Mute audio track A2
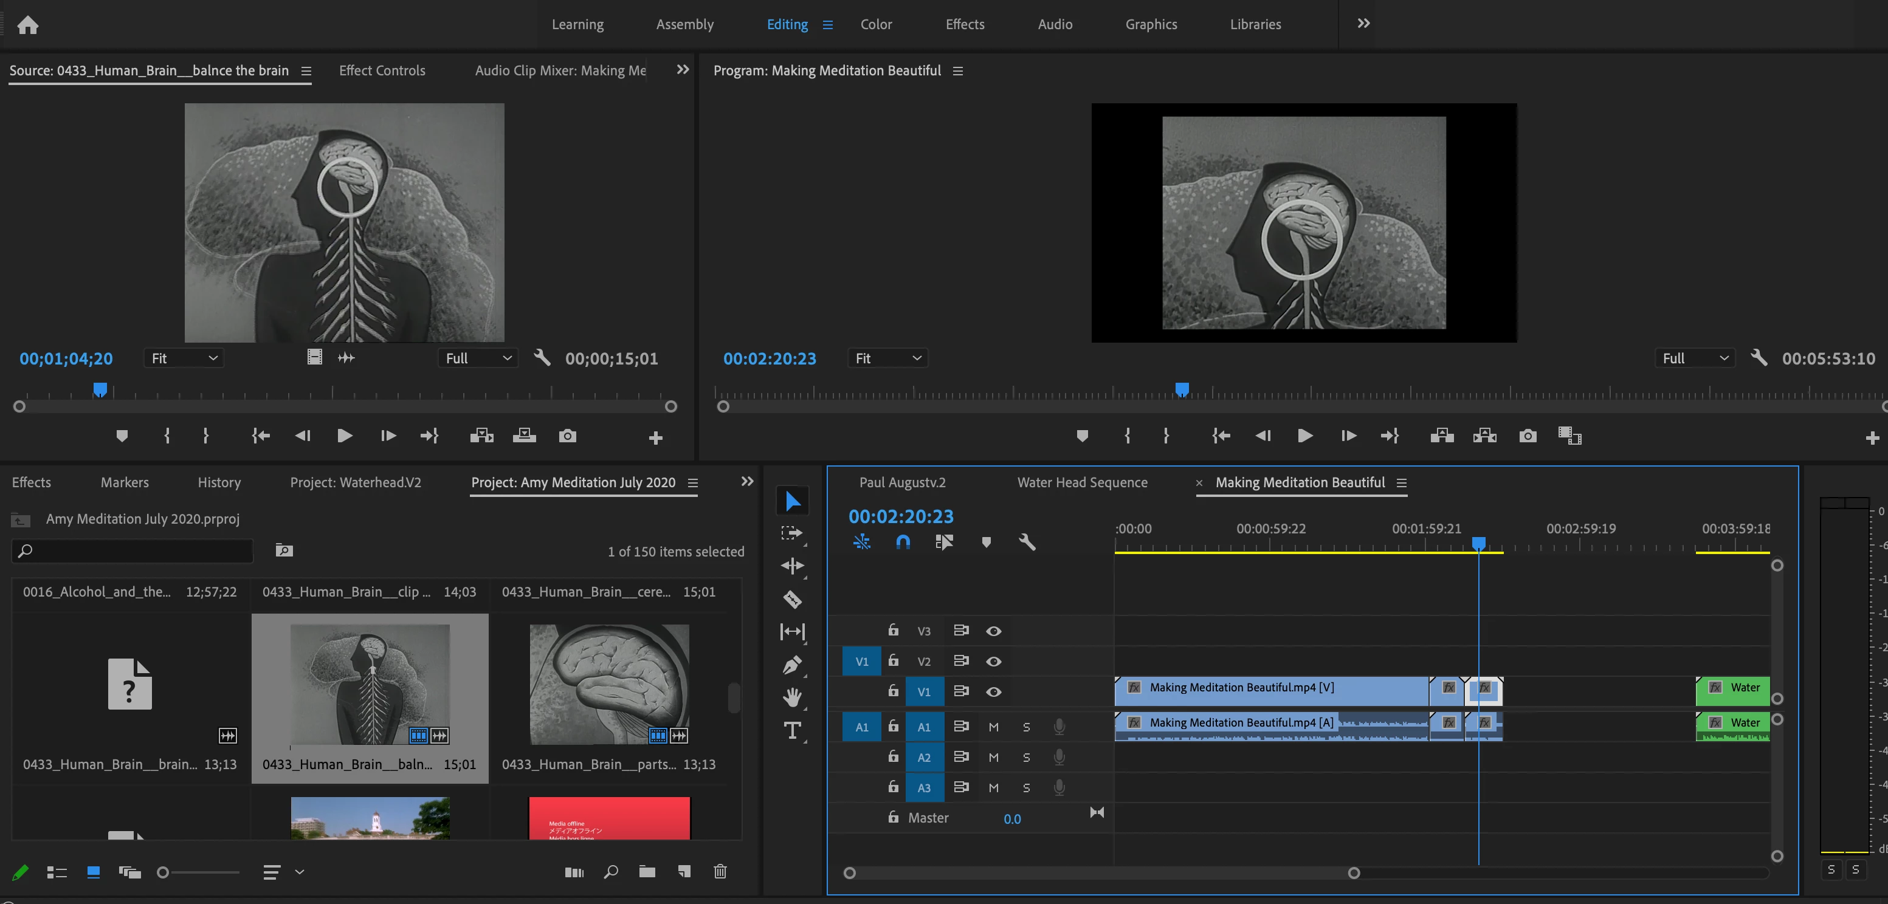Image resolution: width=1888 pixels, height=904 pixels. pyautogui.click(x=993, y=758)
